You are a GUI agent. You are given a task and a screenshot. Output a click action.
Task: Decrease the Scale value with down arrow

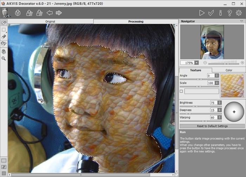pos(217,84)
